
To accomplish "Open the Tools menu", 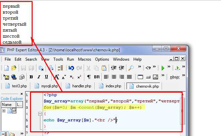I will tap(58, 59).
